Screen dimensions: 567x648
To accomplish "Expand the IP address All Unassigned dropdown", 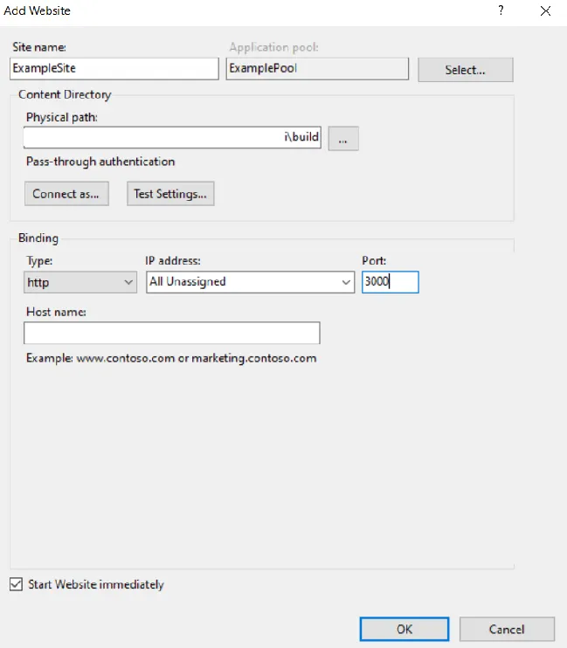I will [x=250, y=282].
